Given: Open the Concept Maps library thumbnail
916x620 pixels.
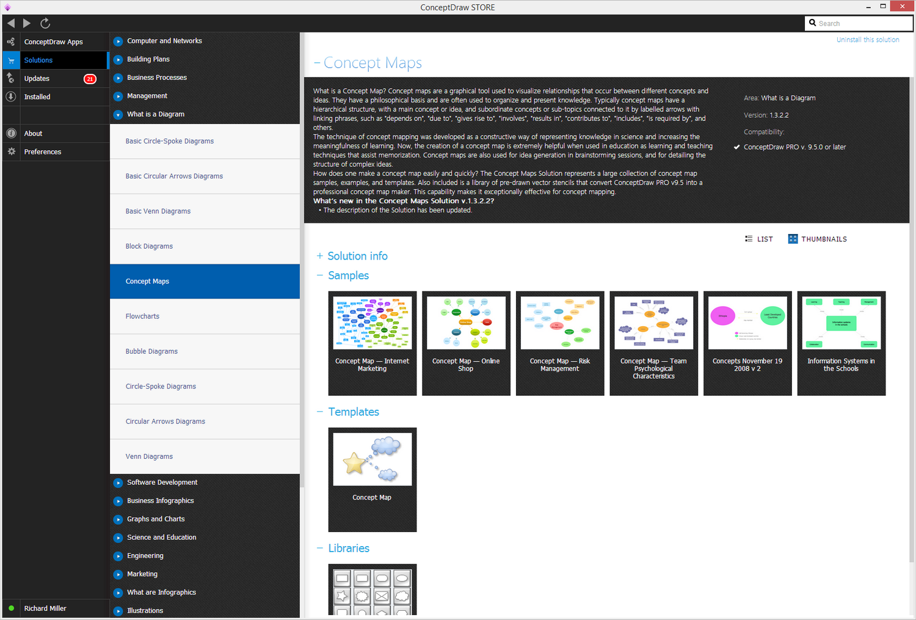Looking at the screenshot, I should click(x=373, y=589).
